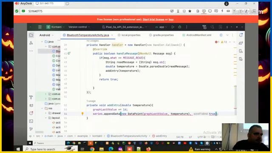Open more run actions kebab menu

coord(187,27)
